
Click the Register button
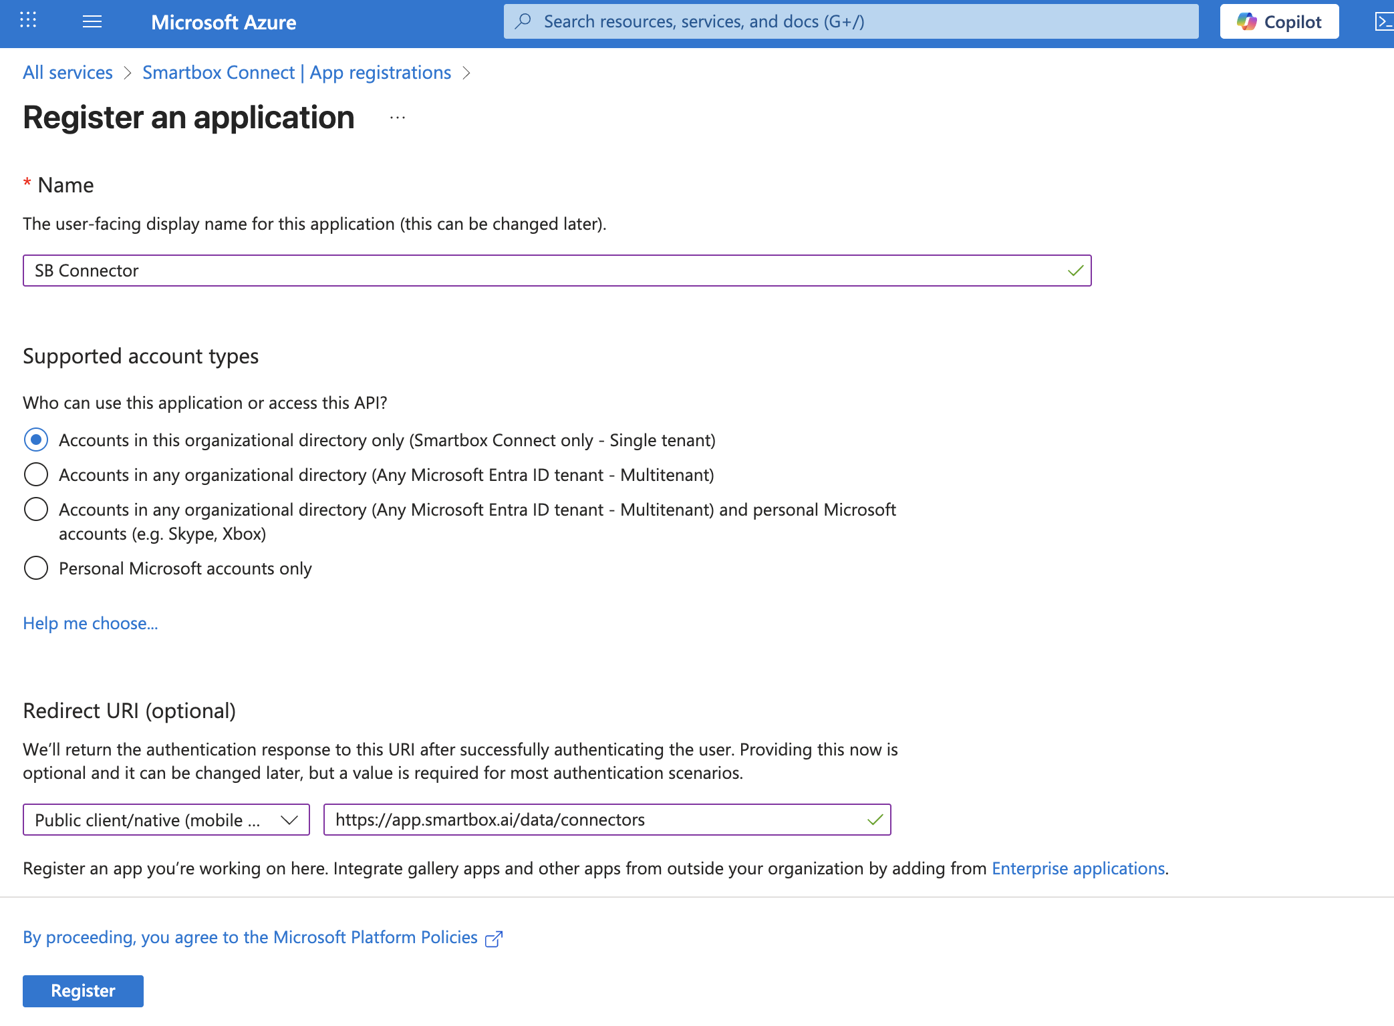point(83,991)
